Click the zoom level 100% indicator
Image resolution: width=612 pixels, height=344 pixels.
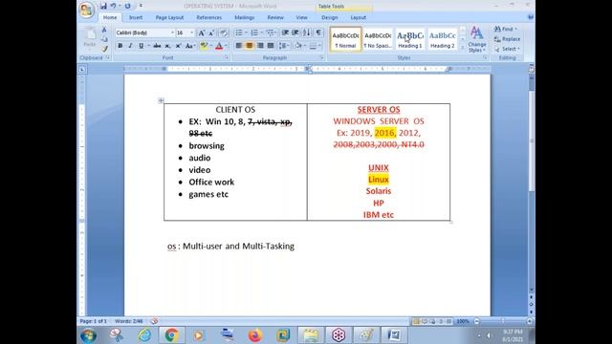(463, 321)
